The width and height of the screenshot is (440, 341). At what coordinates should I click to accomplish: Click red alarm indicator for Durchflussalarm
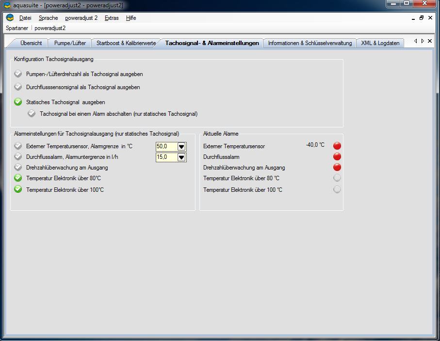click(337, 156)
